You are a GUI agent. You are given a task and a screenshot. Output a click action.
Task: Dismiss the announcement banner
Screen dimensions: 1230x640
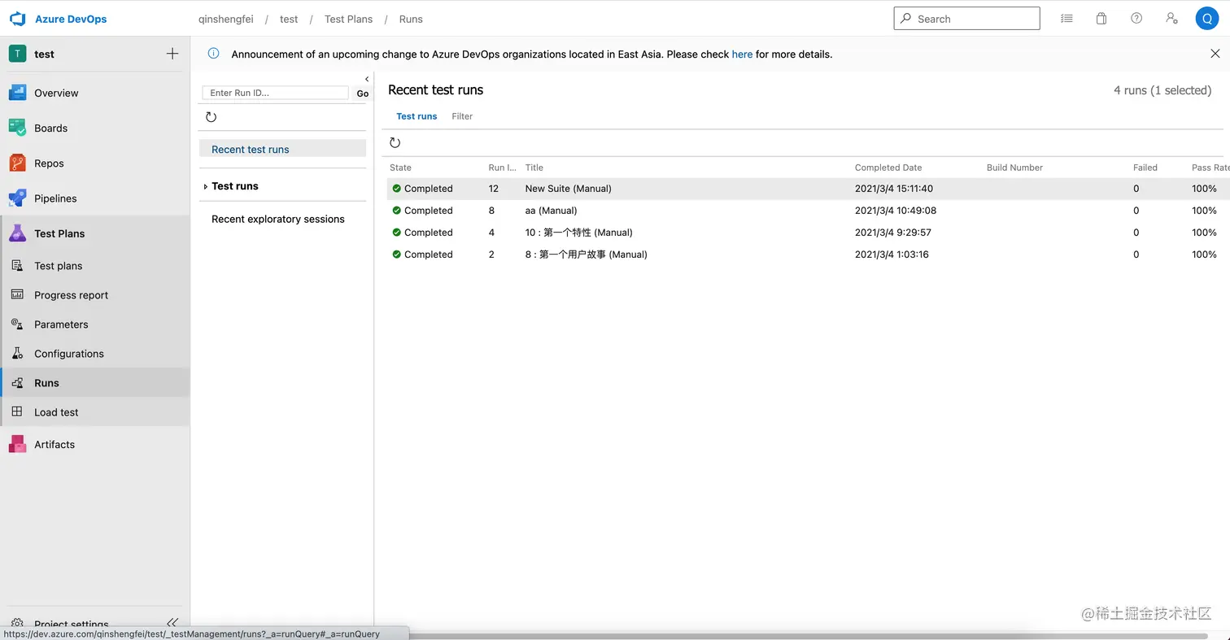pos(1215,54)
